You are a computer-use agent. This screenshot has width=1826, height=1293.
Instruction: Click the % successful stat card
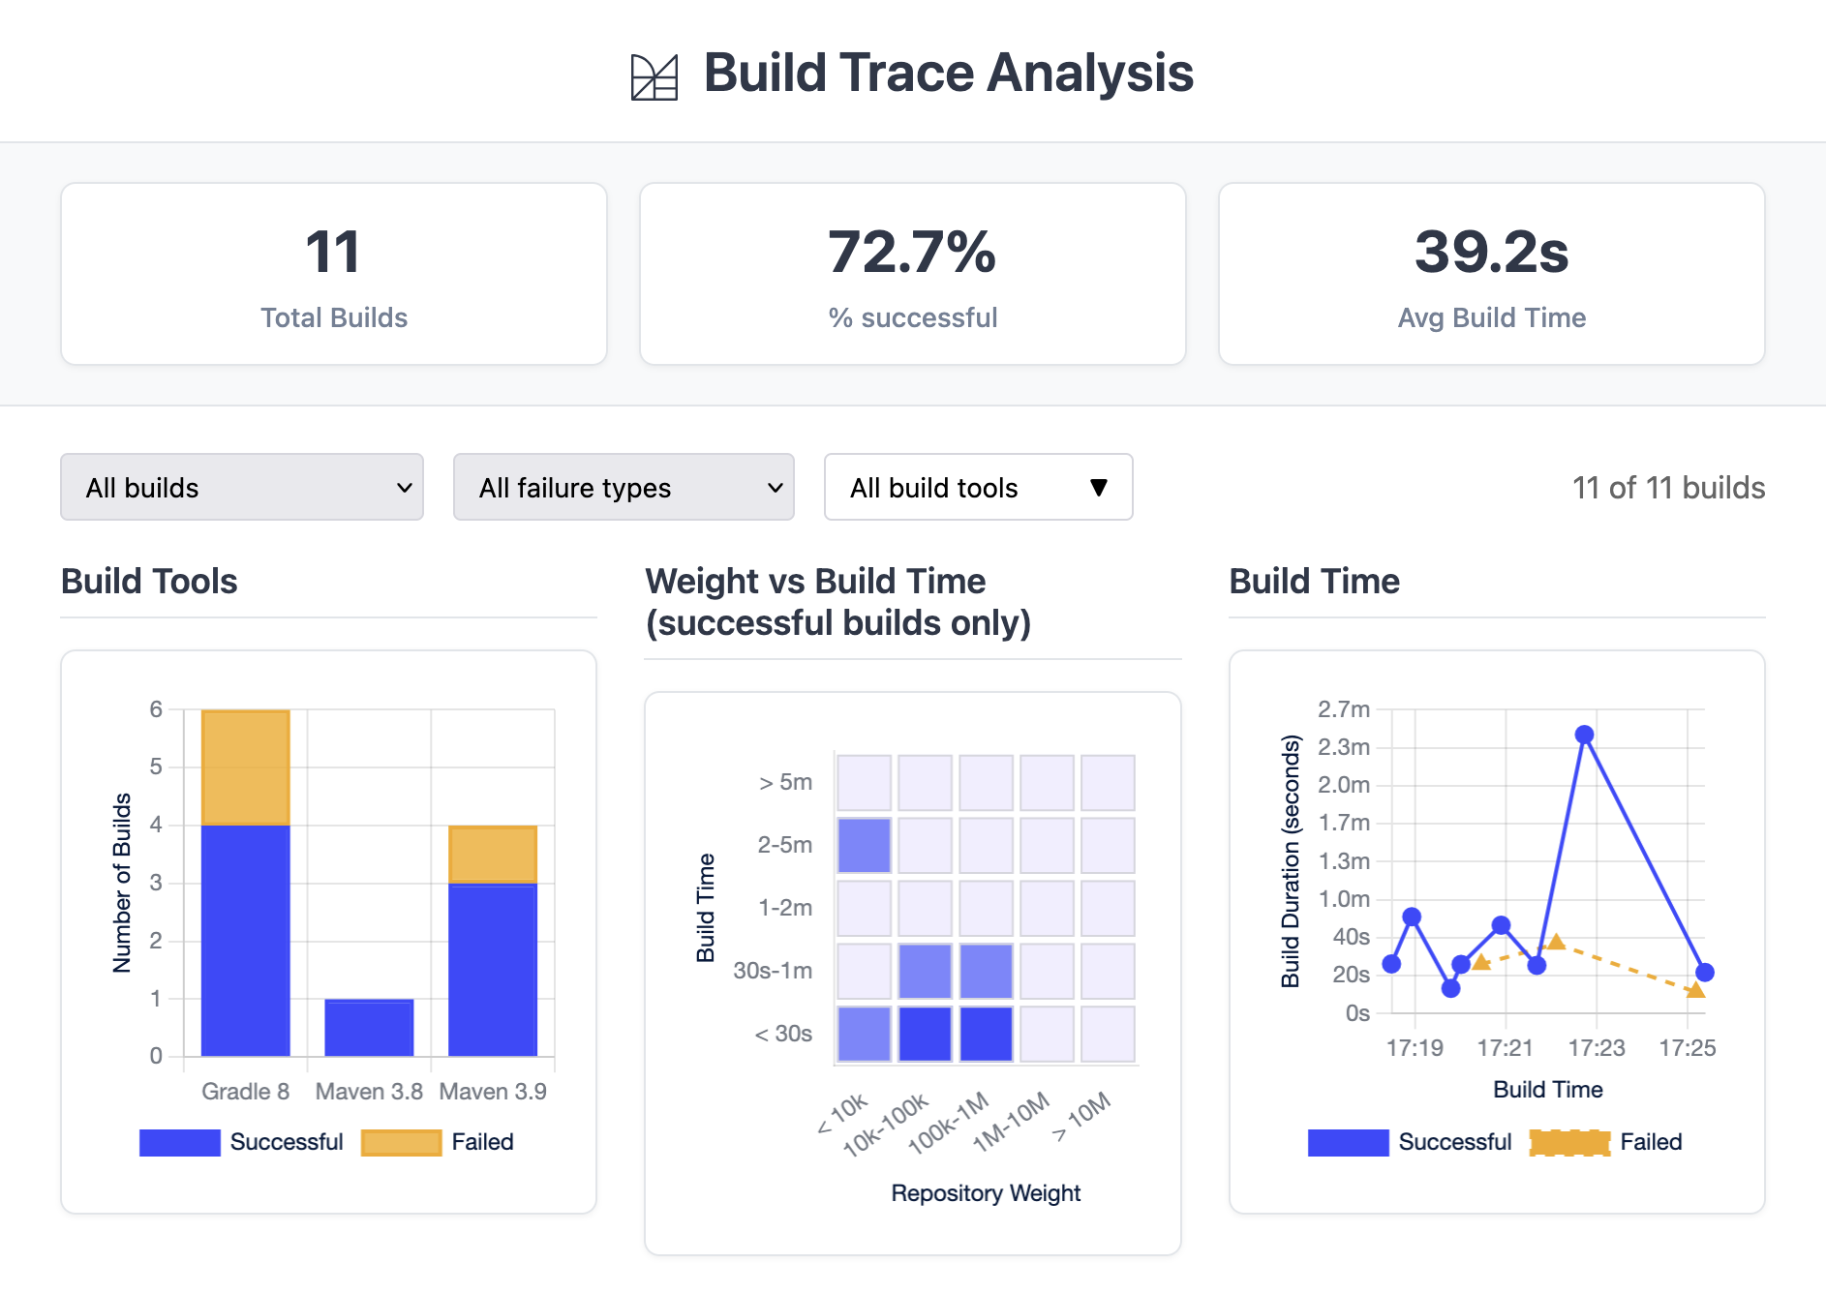coord(912,274)
